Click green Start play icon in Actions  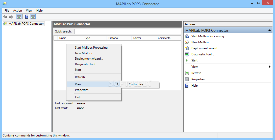tap(187, 60)
